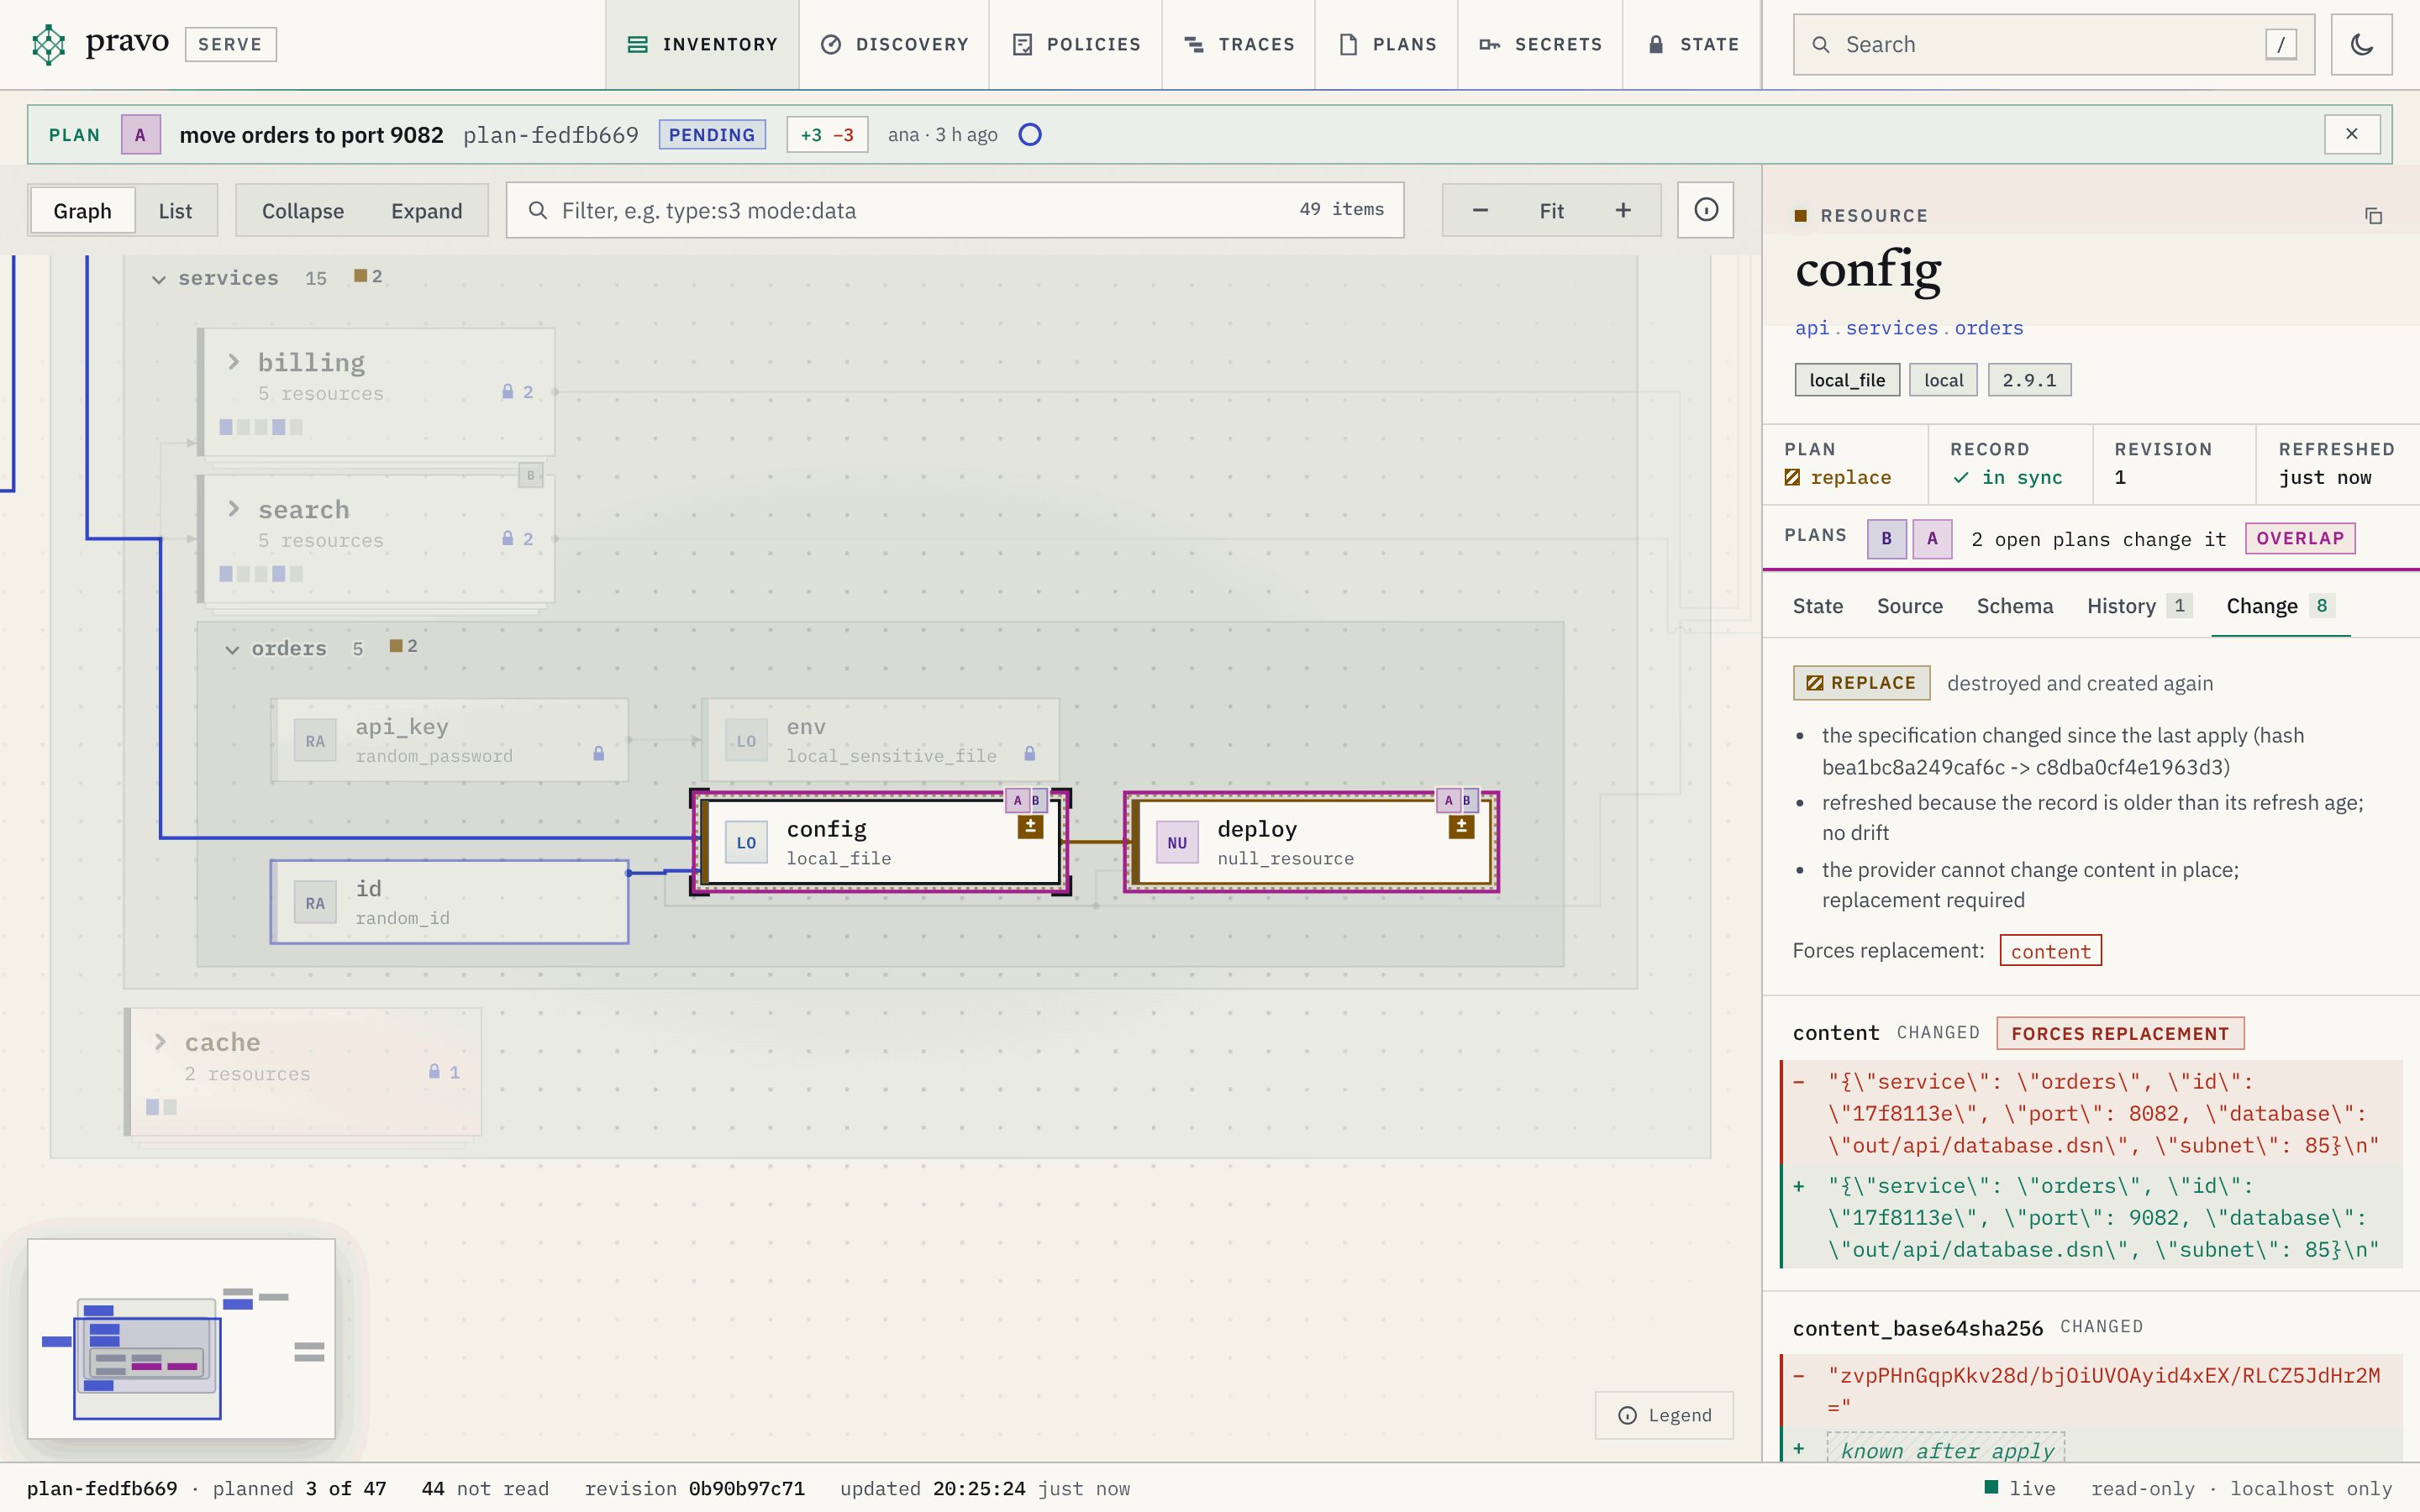Open the Policies tab
The image size is (2420, 1512).
coord(1076,44)
